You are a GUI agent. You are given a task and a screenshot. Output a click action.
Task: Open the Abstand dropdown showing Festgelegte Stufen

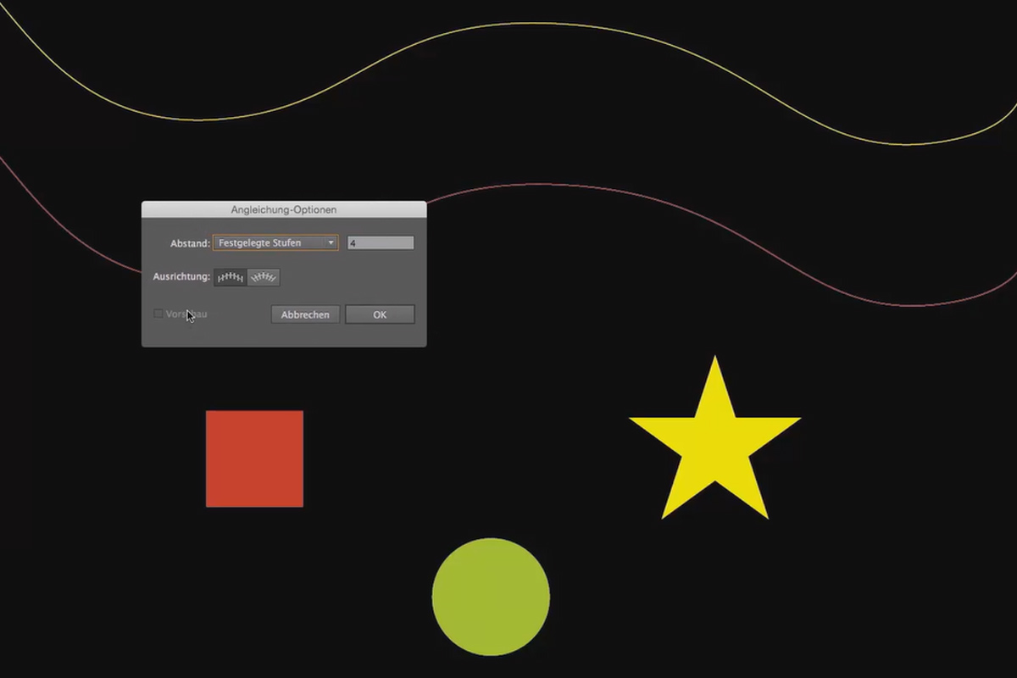click(x=275, y=243)
